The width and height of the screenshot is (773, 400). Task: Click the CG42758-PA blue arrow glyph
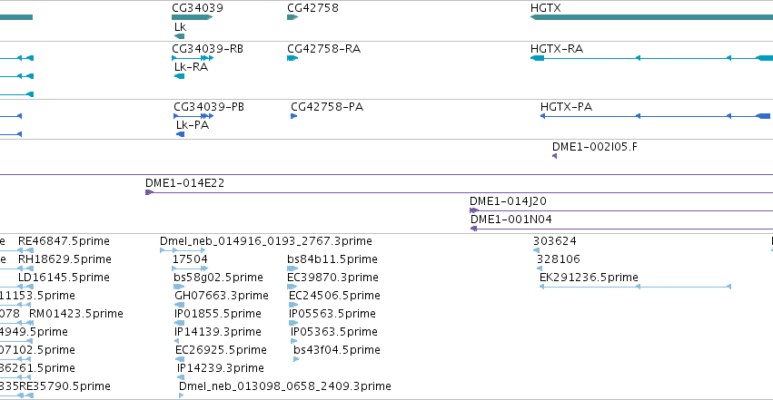pyautogui.click(x=293, y=116)
